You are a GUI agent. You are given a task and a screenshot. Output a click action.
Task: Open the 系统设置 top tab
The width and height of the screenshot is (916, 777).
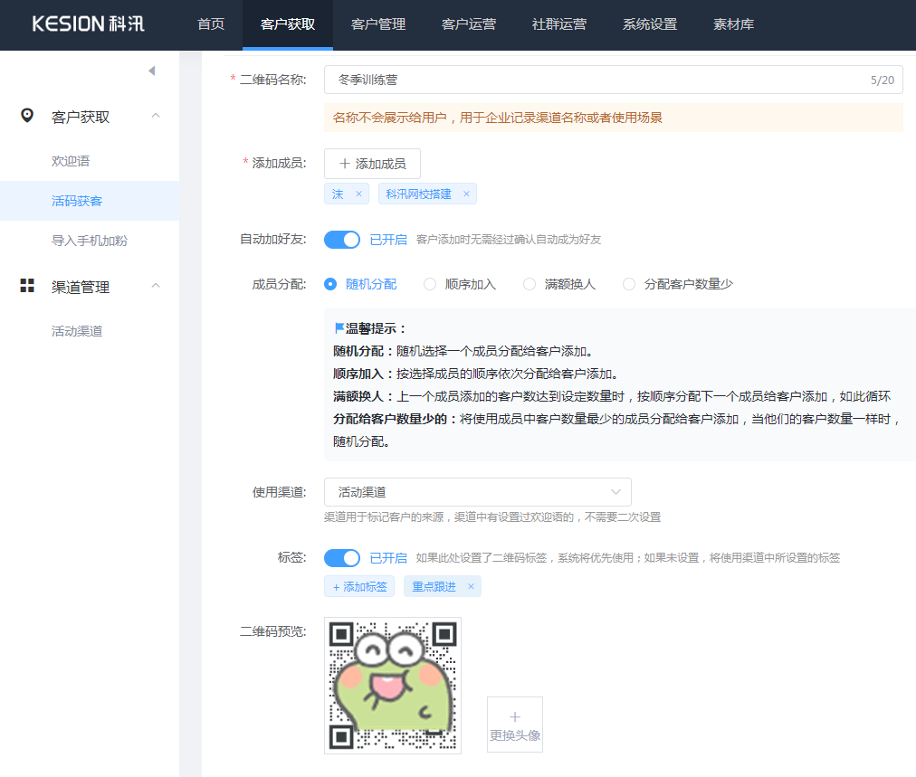coord(650,24)
